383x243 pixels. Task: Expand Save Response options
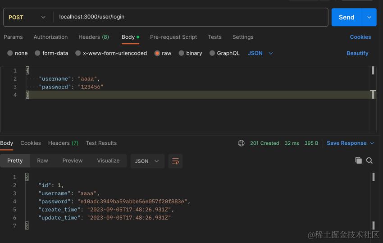[x=372, y=143]
